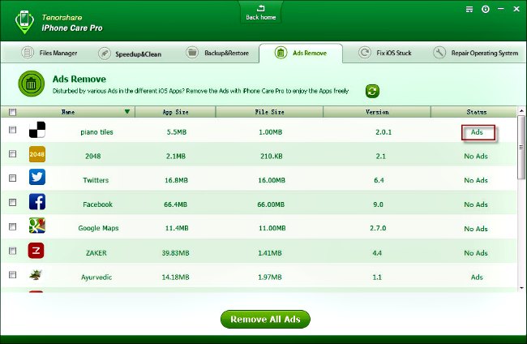Screen dimensions: 527x344
Task: Check the Facebook row checkbox
Action: 12,202
